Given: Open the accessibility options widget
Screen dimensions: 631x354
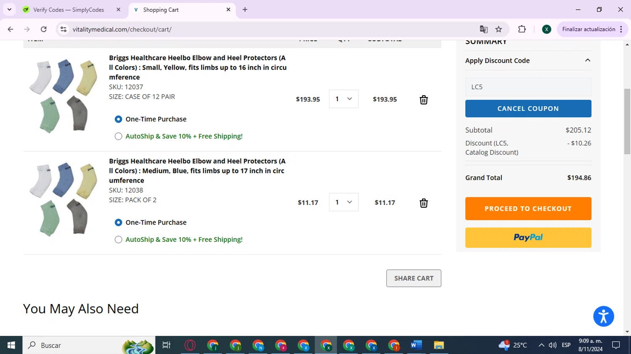Looking at the screenshot, I should point(604,316).
